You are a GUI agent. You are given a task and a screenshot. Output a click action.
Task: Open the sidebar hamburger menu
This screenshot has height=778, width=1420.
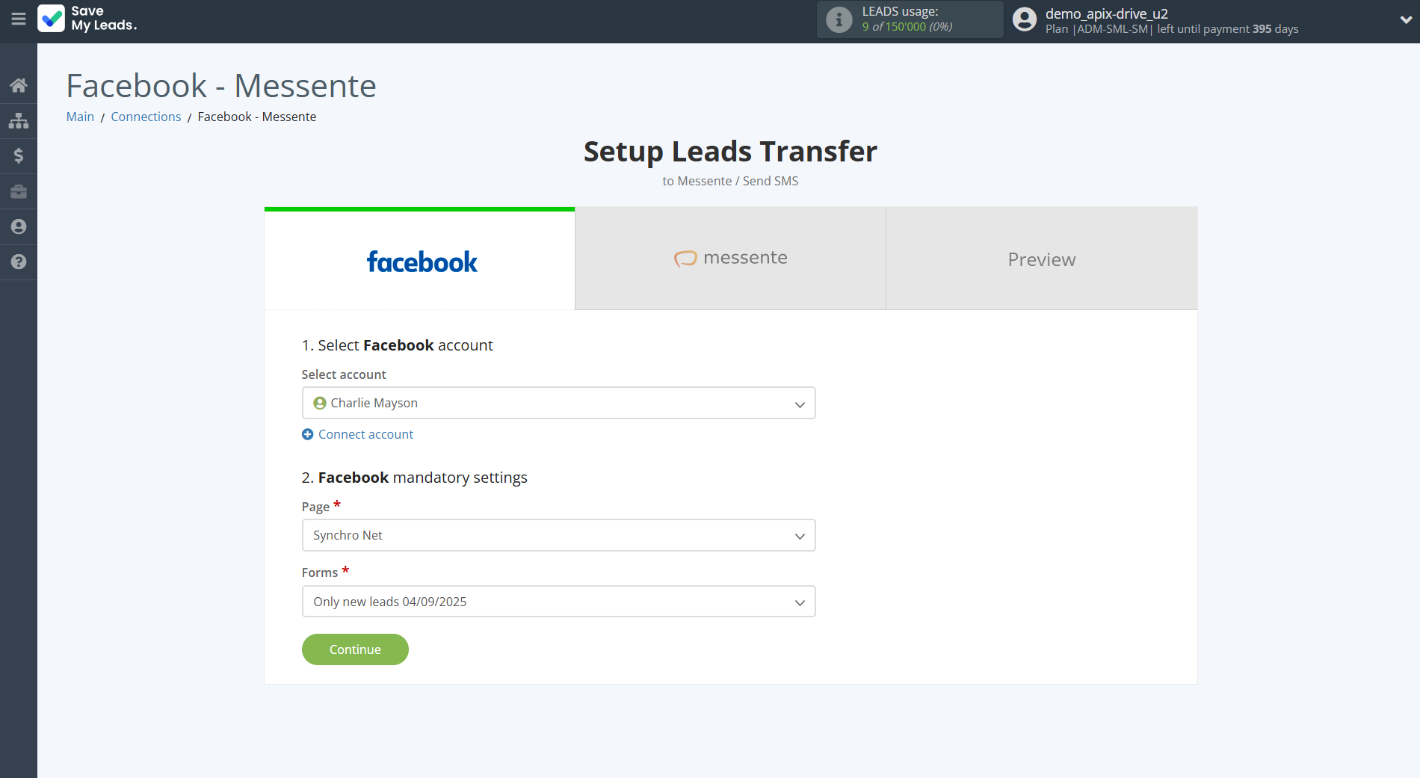[x=19, y=19]
